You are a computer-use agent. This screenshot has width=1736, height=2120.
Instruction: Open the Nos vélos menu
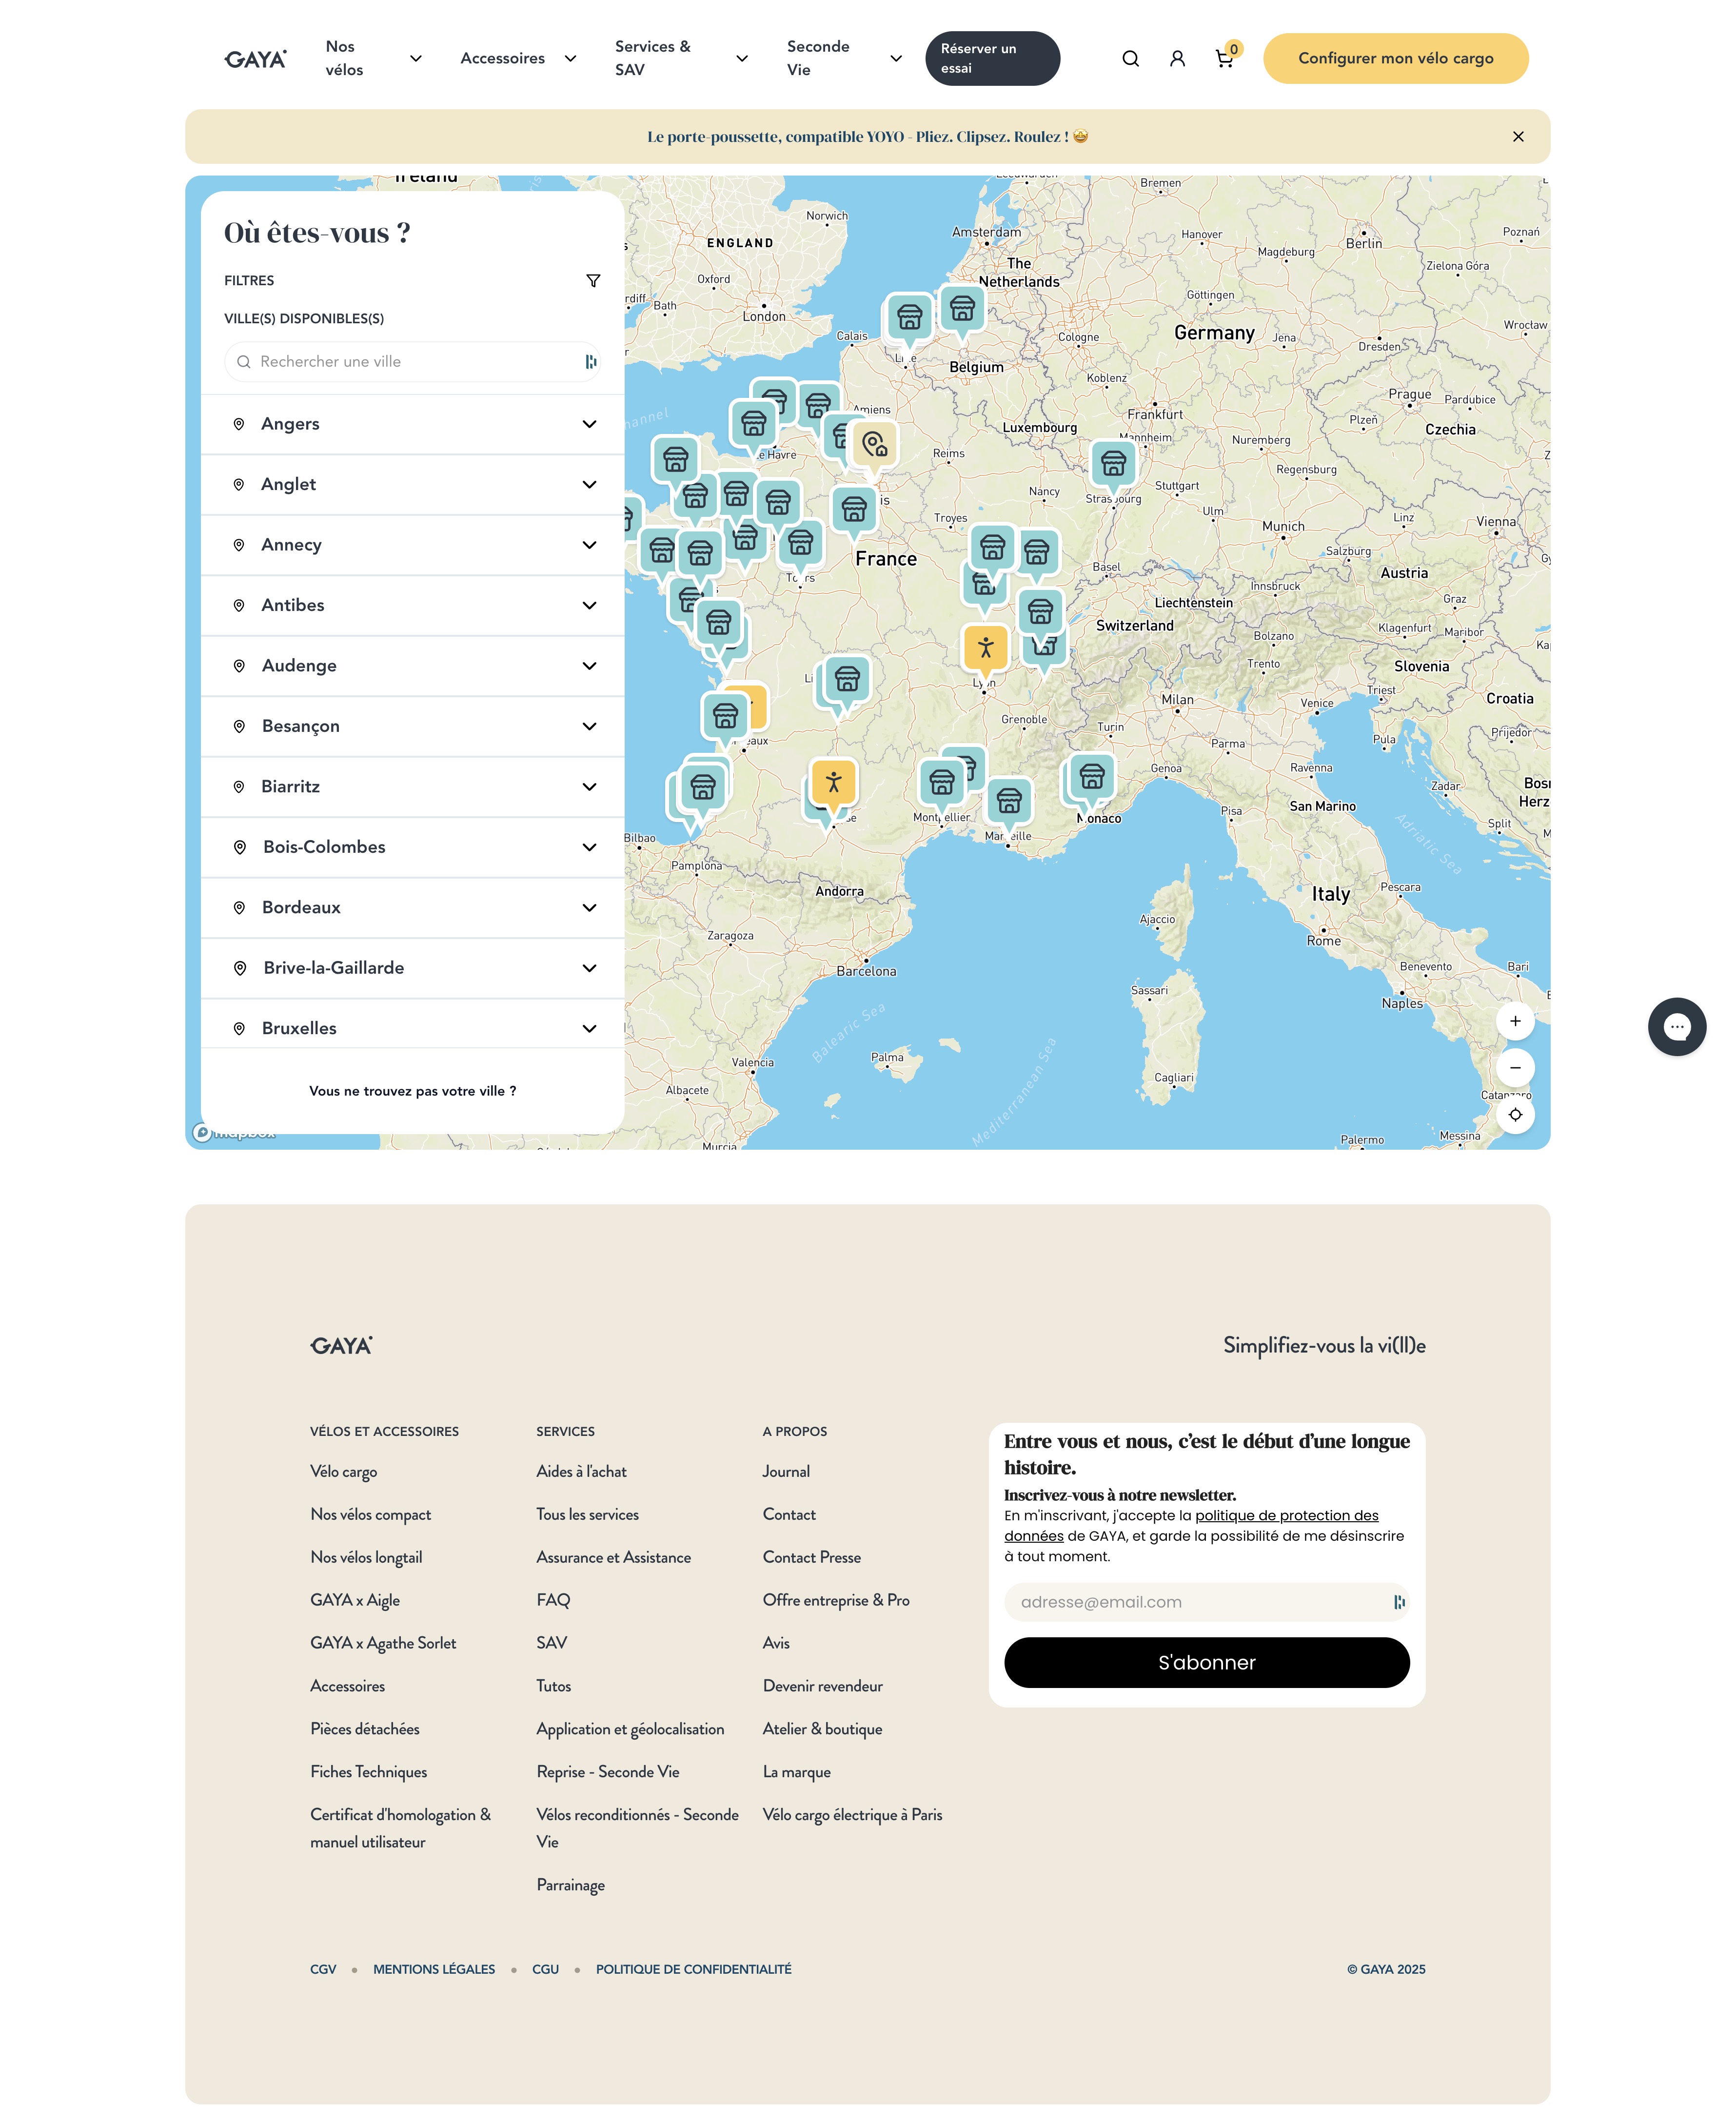(373, 58)
